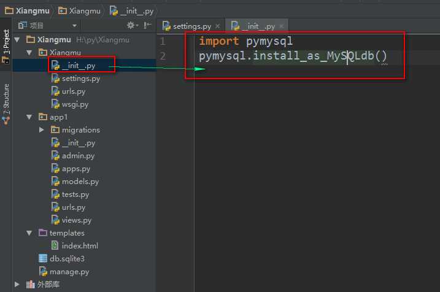Image resolution: width=440 pixels, height=292 pixels.
Task: Collapse the Xiangmu project root node
Action: (x=17, y=40)
